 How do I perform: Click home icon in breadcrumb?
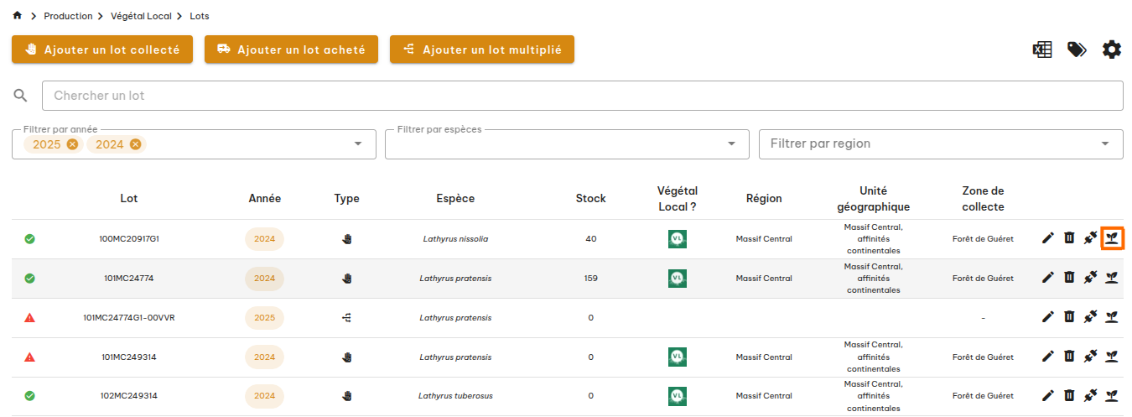click(x=18, y=16)
